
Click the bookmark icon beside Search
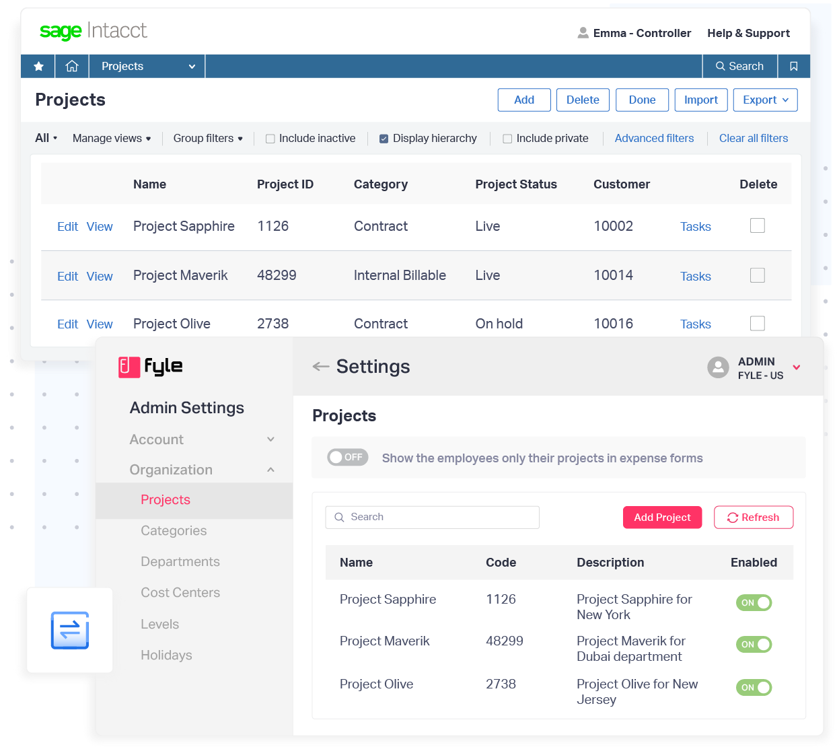pos(794,66)
